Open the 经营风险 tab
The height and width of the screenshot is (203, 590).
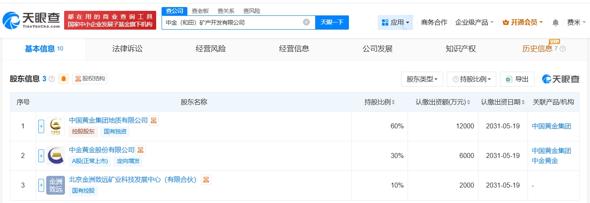tap(211, 49)
